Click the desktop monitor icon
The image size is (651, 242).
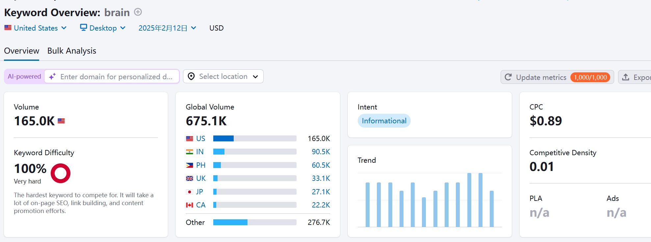(x=84, y=28)
